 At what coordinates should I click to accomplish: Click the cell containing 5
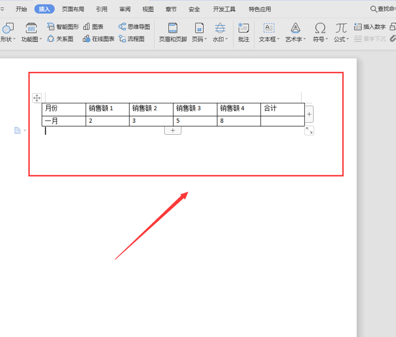coord(195,121)
